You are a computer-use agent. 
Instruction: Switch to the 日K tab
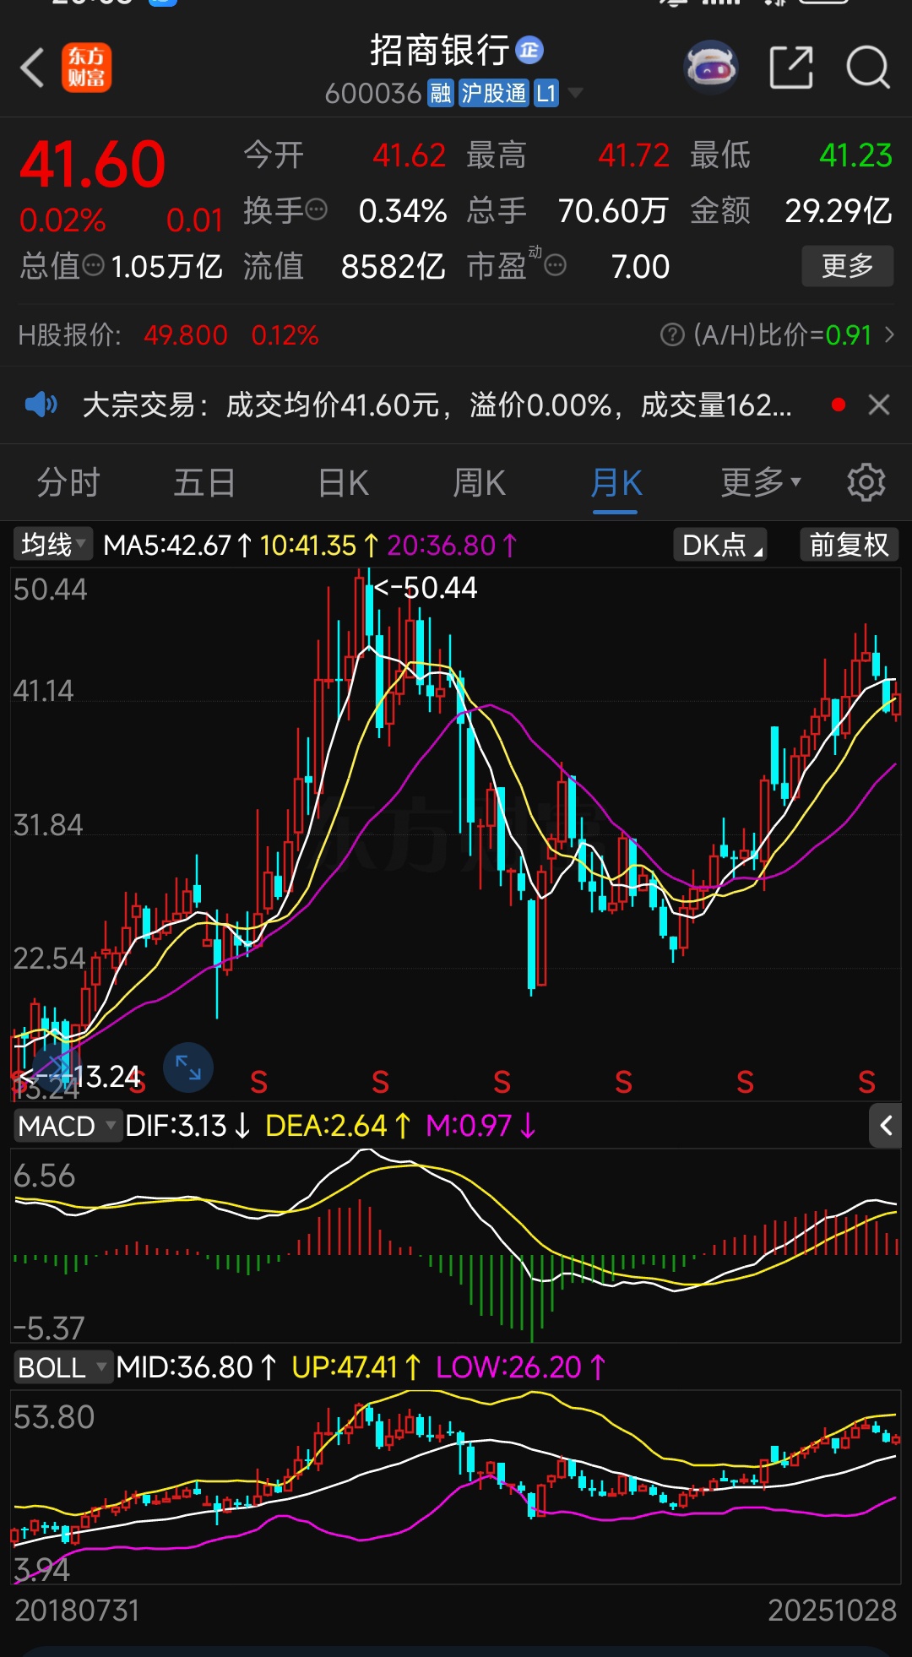(343, 483)
